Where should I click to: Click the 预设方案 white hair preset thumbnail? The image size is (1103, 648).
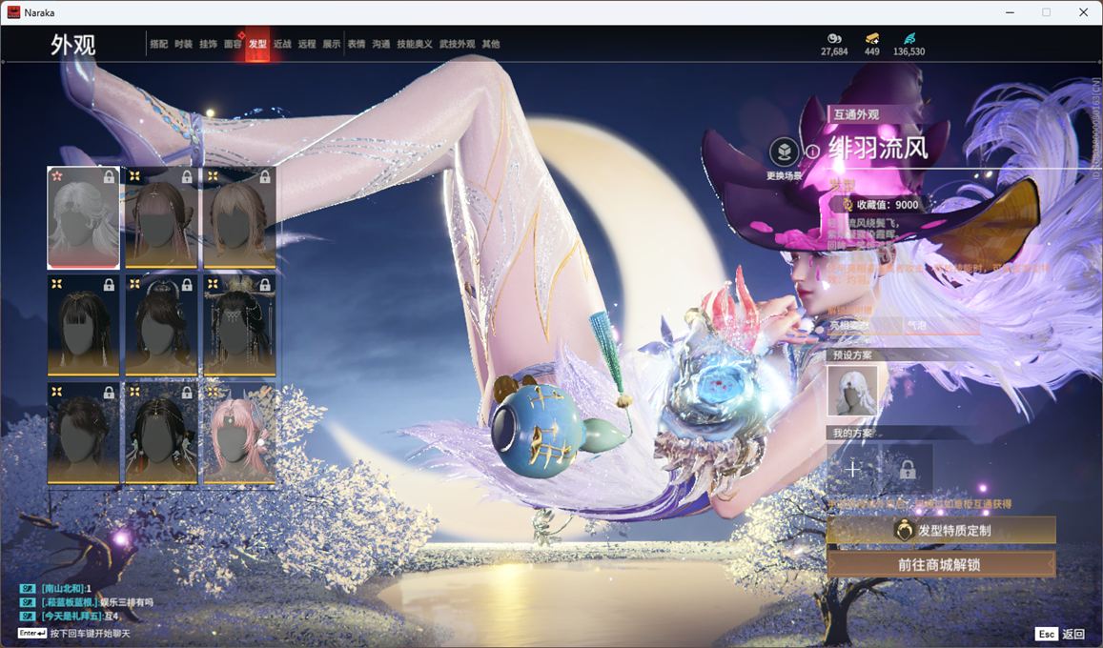point(852,391)
